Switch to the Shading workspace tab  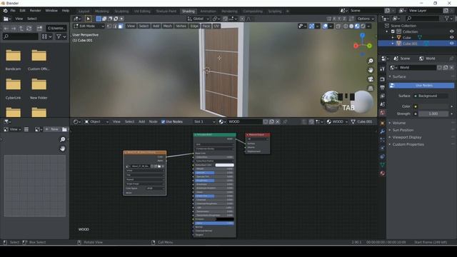click(x=189, y=11)
